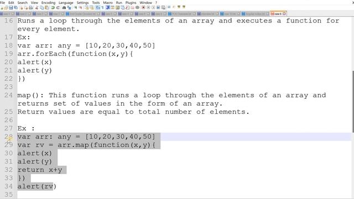This screenshot has height=199, width=354.
Task: Click the Save file toolbar icon
Action: coord(11,7)
